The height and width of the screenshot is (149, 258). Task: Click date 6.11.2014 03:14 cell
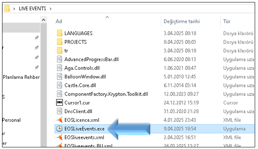coord(180,85)
